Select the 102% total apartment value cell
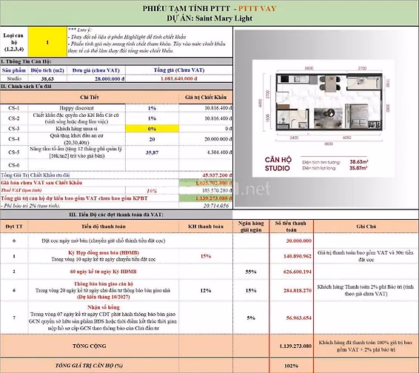419x373 pixels. point(291,366)
